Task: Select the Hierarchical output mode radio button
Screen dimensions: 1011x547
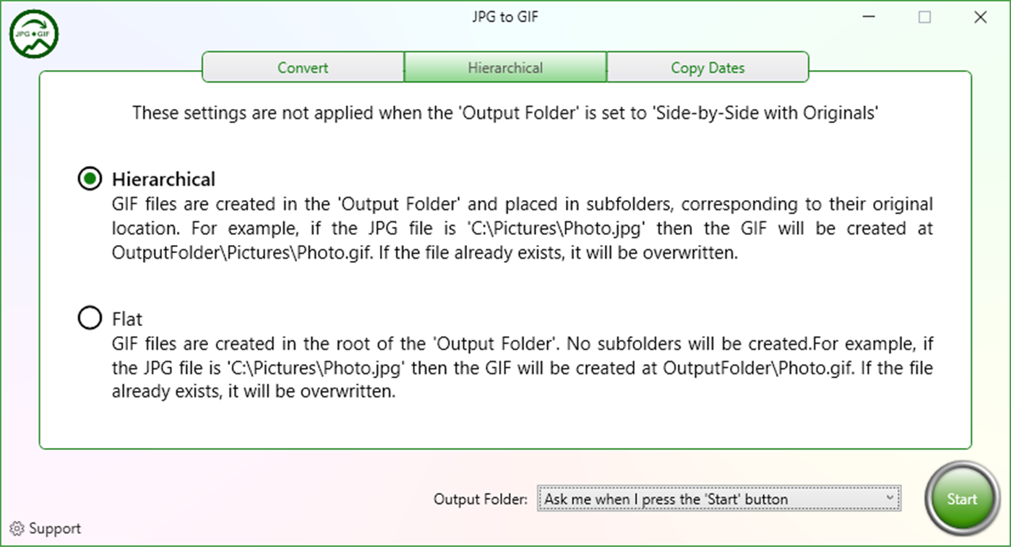Action: pos(90,178)
